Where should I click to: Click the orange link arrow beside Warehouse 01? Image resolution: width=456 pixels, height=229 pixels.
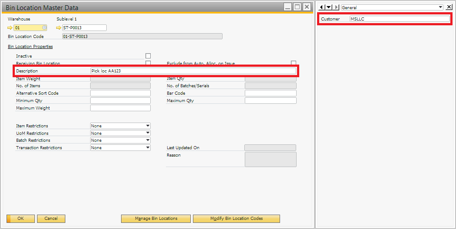(10, 28)
